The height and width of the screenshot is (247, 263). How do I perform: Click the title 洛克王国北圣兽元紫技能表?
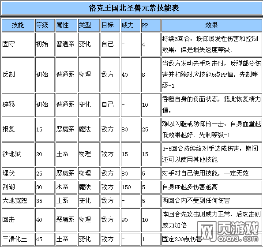coord(134,8)
